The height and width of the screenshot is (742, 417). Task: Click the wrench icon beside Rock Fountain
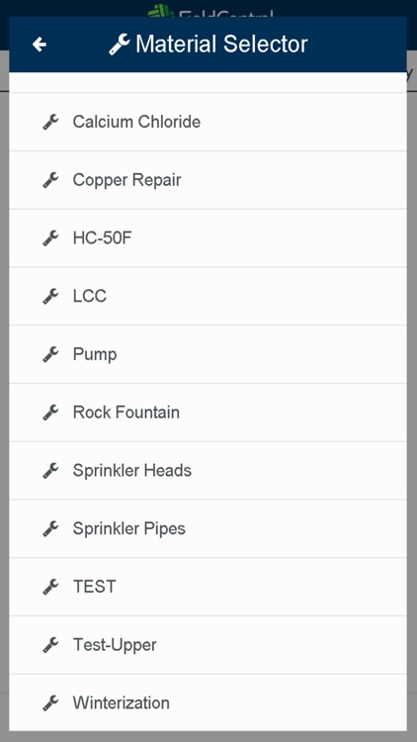(50, 413)
